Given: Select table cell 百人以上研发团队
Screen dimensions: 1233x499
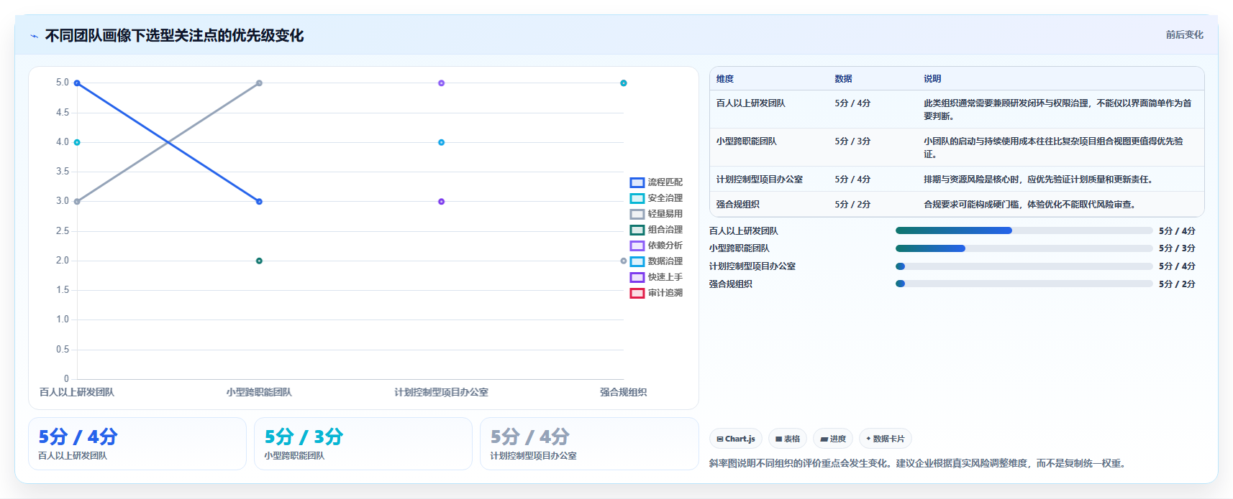Looking at the screenshot, I should (x=750, y=103).
